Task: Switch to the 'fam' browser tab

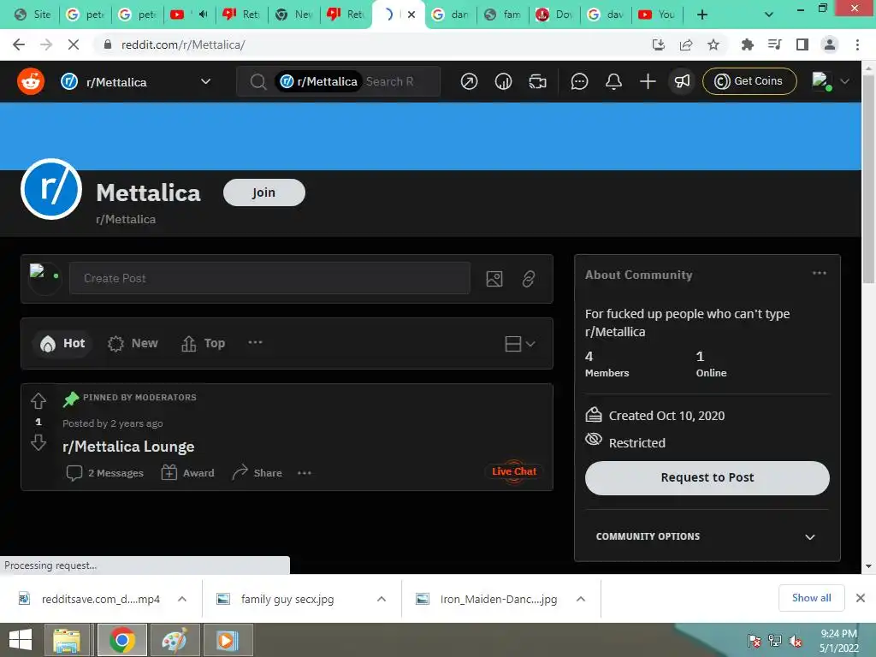Action: coord(503,15)
